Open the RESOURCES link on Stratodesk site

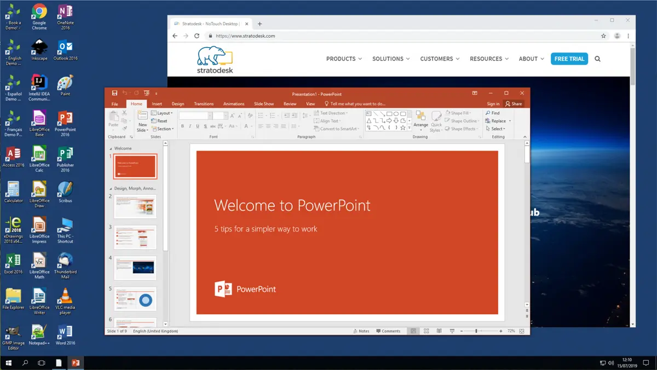(489, 59)
